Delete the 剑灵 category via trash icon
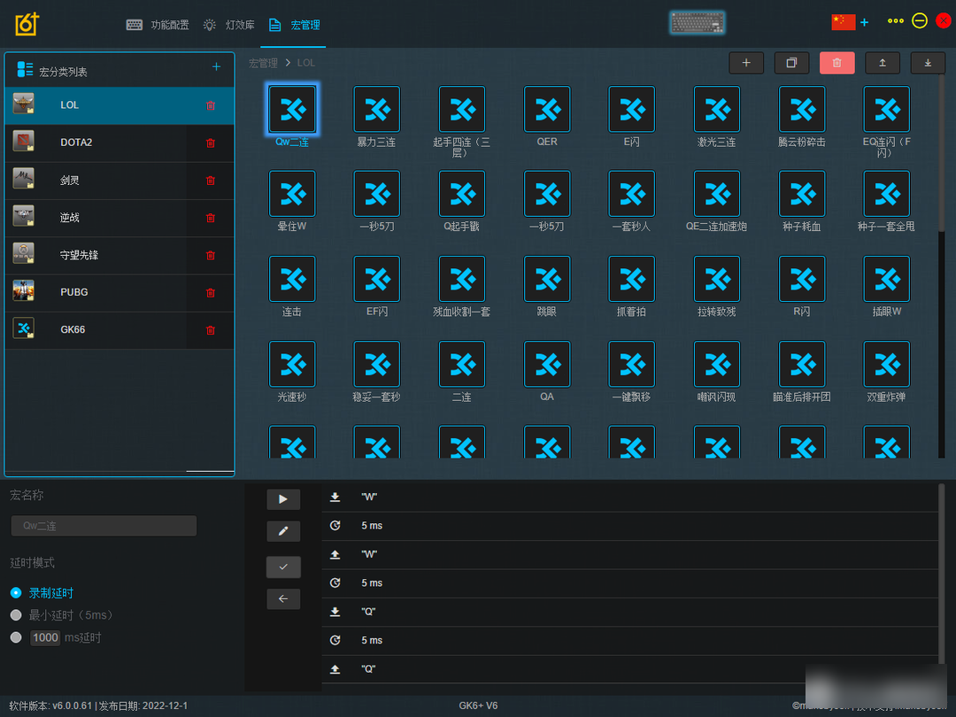 click(x=211, y=181)
